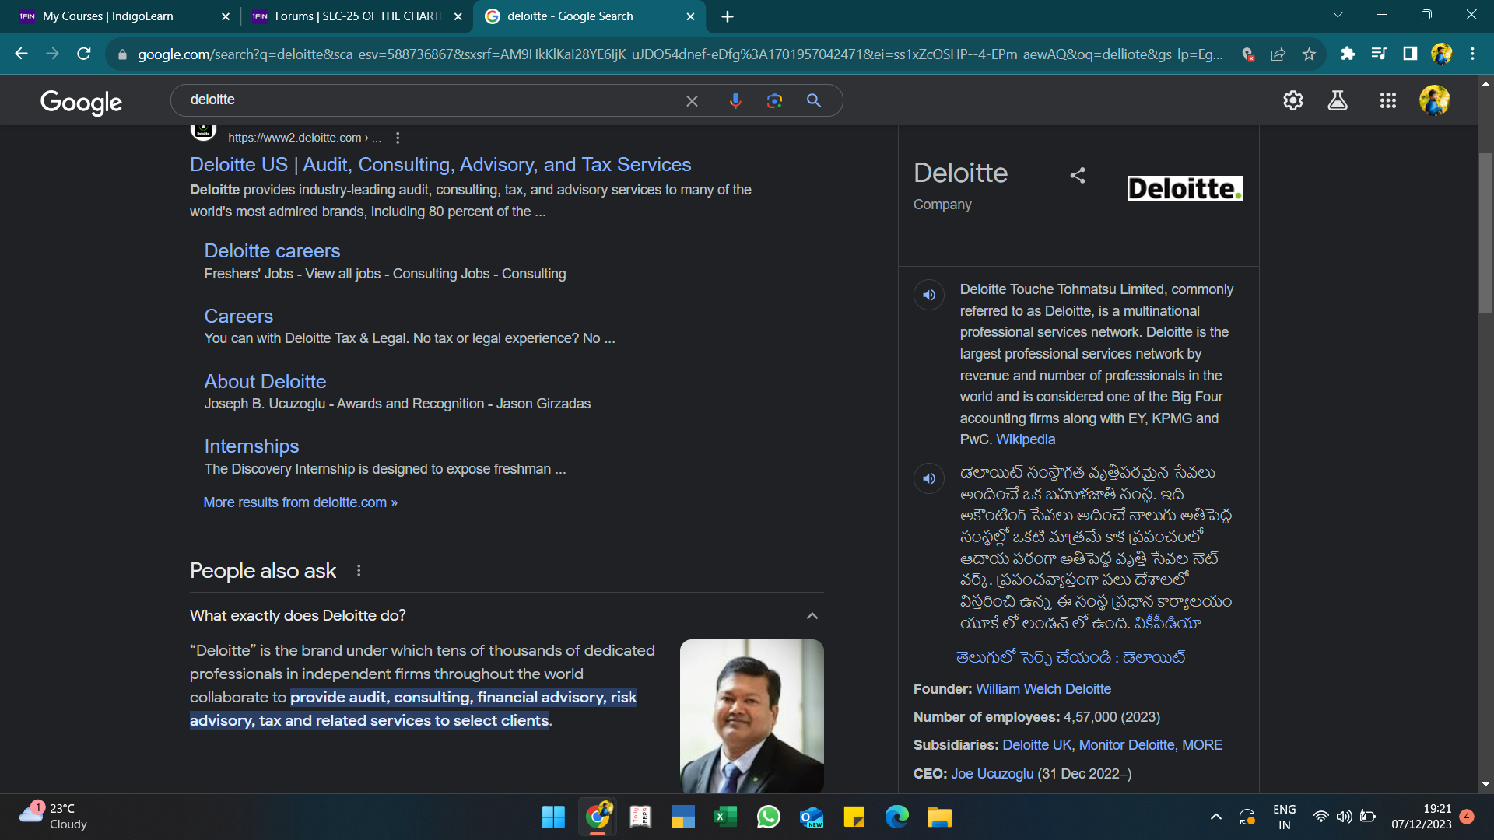Open Google Search Labs flask icon
This screenshot has width=1494, height=840.
(x=1338, y=100)
